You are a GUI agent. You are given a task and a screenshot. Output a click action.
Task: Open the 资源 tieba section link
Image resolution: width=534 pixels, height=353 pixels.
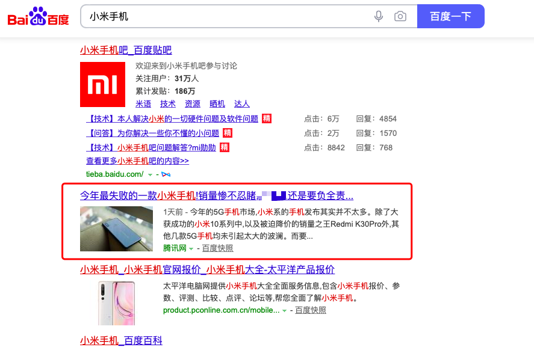193,103
